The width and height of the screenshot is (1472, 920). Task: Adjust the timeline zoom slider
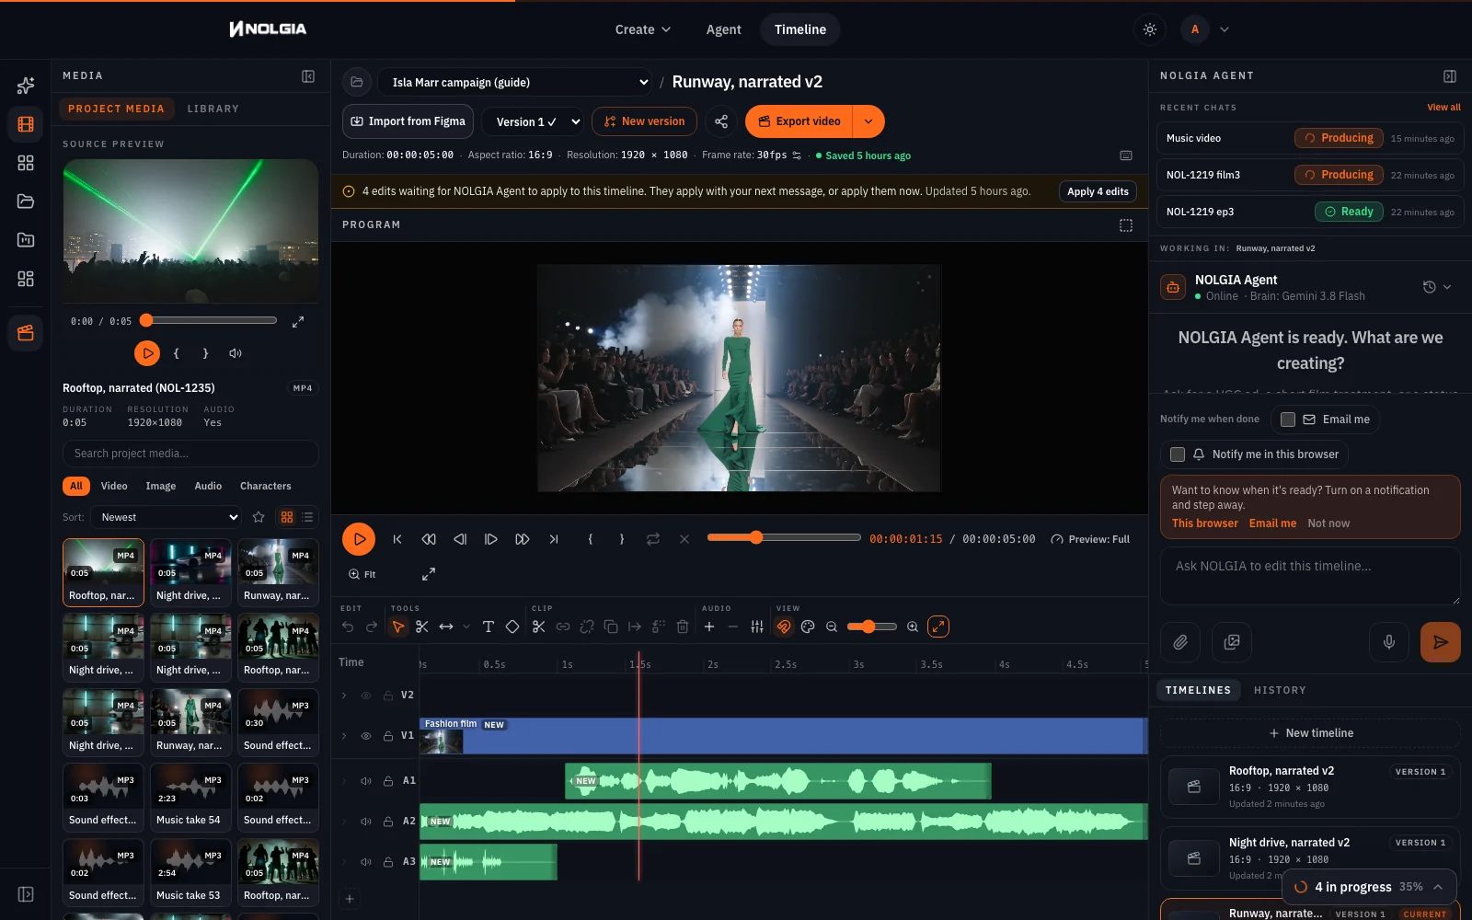[x=872, y=627]
